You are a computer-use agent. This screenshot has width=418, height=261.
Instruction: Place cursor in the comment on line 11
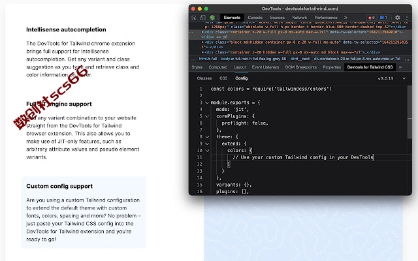[303, 157]
